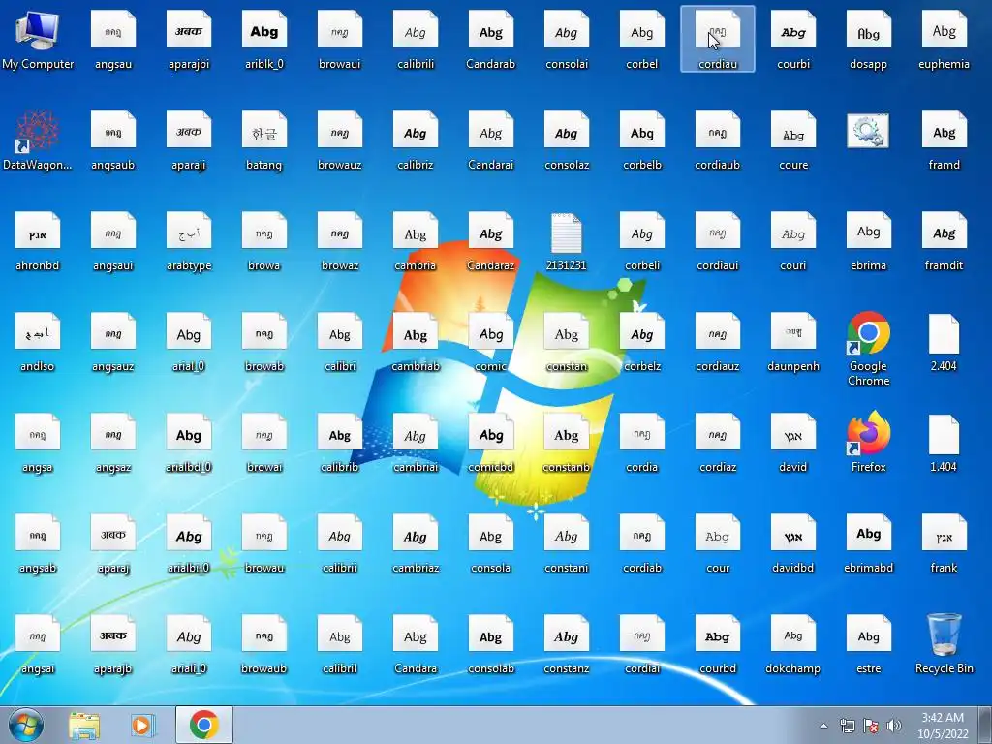The image size is (992, 744).
Task: Select the courbd font file
Action: [x=718, y=644]
